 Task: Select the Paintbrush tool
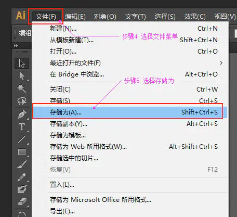[22, 164]
